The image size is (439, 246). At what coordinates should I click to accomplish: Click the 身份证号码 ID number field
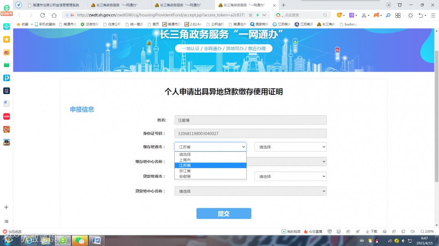click(250, 133)
